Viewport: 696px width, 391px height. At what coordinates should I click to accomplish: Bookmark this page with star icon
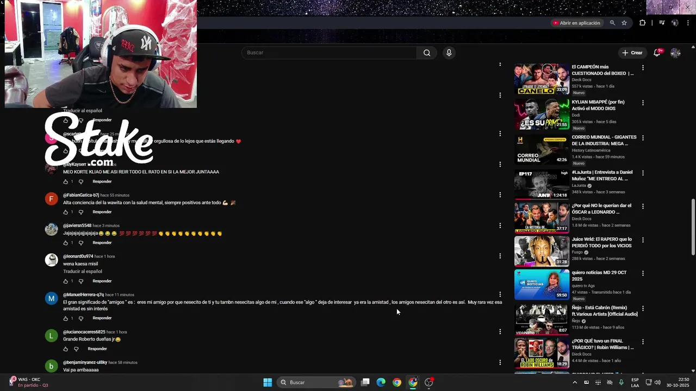(x=624, y=23)
